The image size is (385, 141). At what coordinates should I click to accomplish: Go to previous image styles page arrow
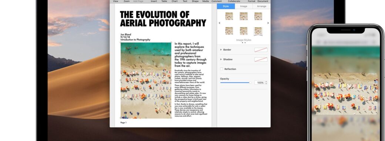pos(219,23)
